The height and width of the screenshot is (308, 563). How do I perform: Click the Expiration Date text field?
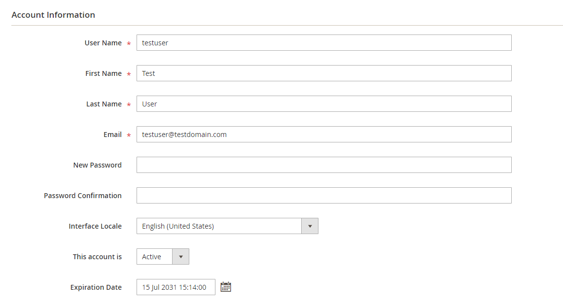176,287
